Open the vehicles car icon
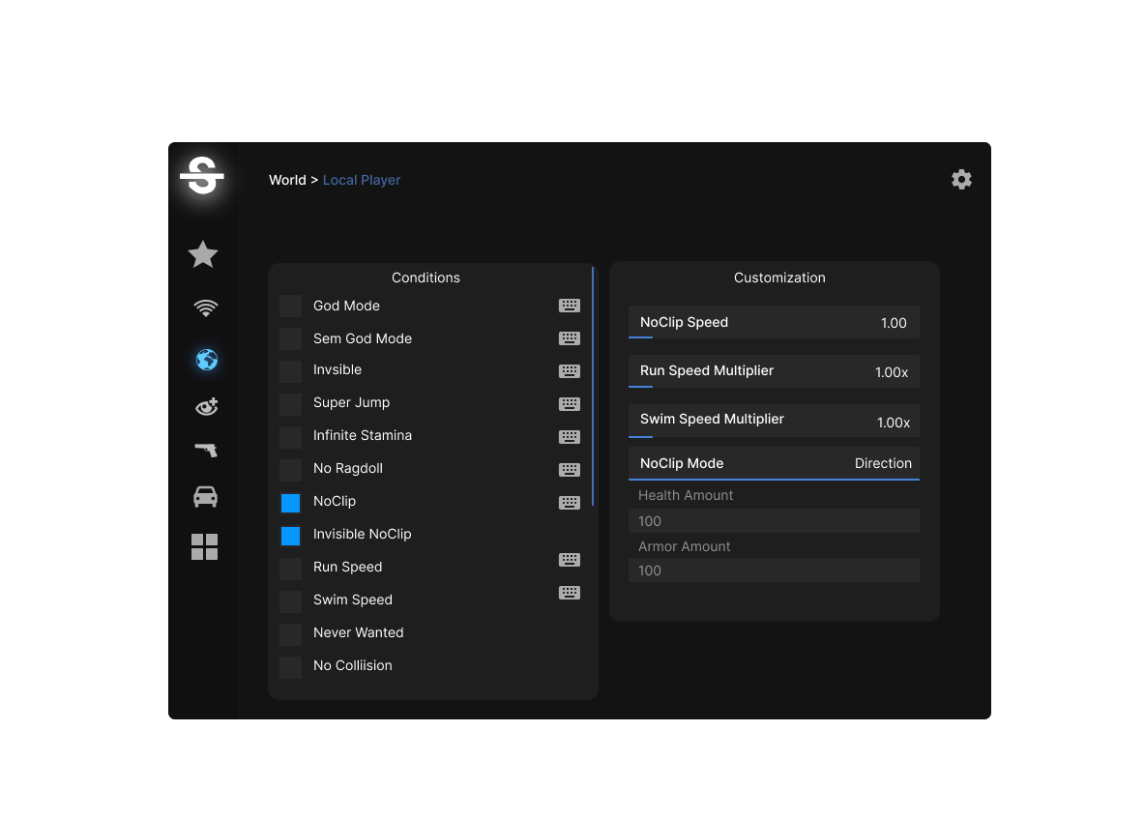This screenshot has height=819, width=1144. pyautogui.click(x=204, y=496)
